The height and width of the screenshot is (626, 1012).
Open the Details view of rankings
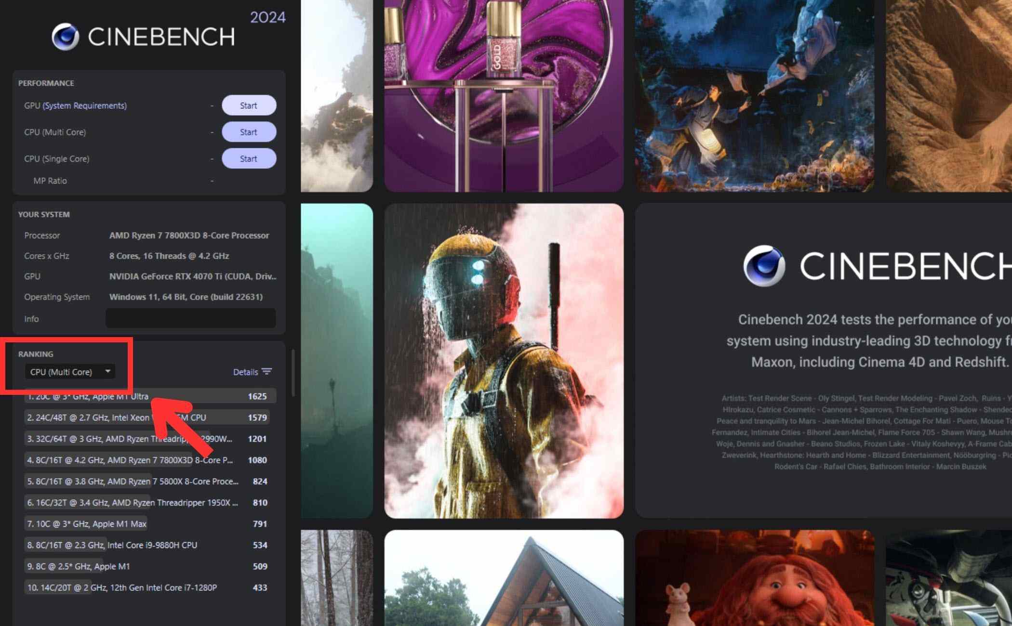[244, 372]
